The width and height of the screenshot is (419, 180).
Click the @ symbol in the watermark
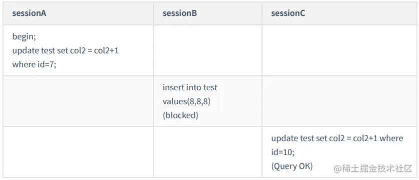point(337,169)
